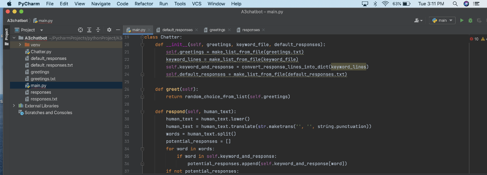Screen dimensions: 487x175
Task: Close the responses editor tab
Action: pyautogui.click(x=263, y=30)
